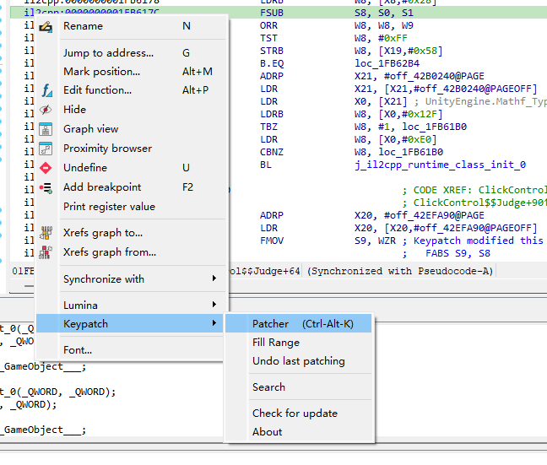Open Xrefs graph to entry

point(132,233)
